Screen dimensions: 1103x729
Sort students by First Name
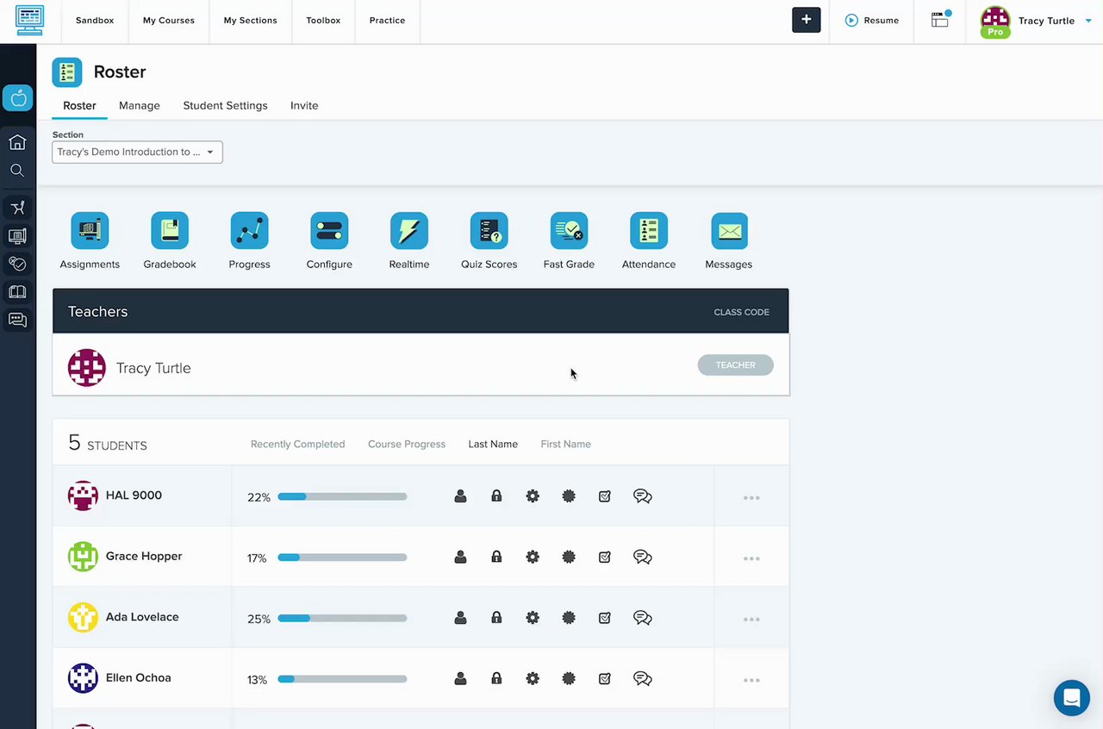(x=565, y=444)
